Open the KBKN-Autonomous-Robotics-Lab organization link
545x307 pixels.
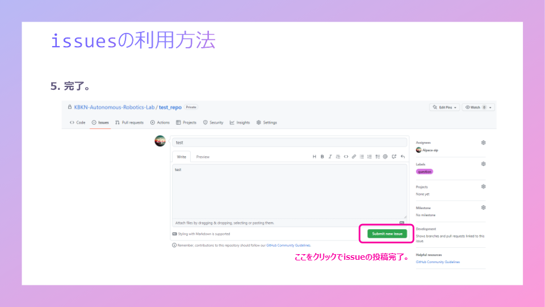click(x=114, y=107)
